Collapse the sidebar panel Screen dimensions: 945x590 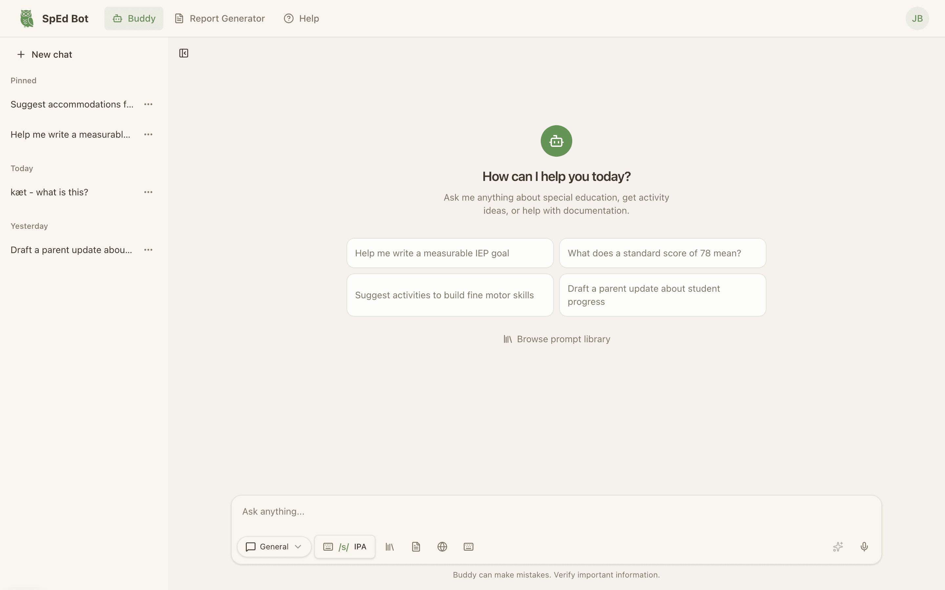[x=183, y=53]
